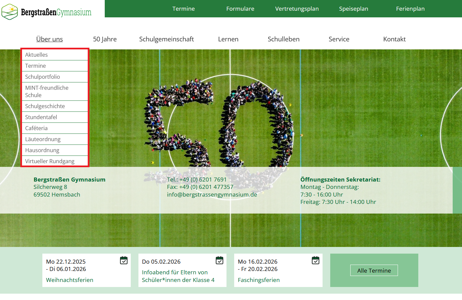Open the Vertretungsplan in top bar
This screenshot has height=300, width=462.
pos(297,9)
